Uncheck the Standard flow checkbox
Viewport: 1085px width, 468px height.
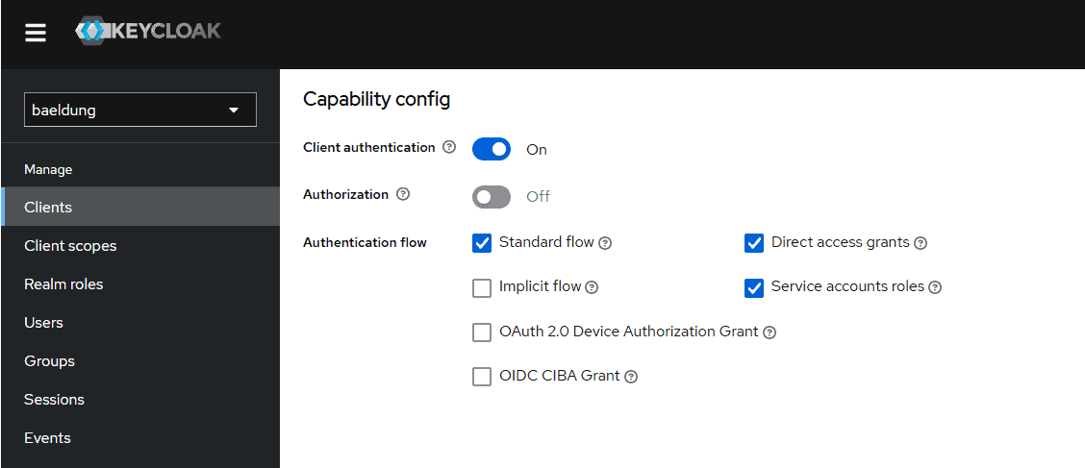tap(482, 243)
